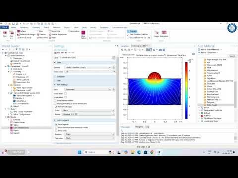Open the Frame dropdown
This screenshot has width=238, height=178.
click(88, 114)
